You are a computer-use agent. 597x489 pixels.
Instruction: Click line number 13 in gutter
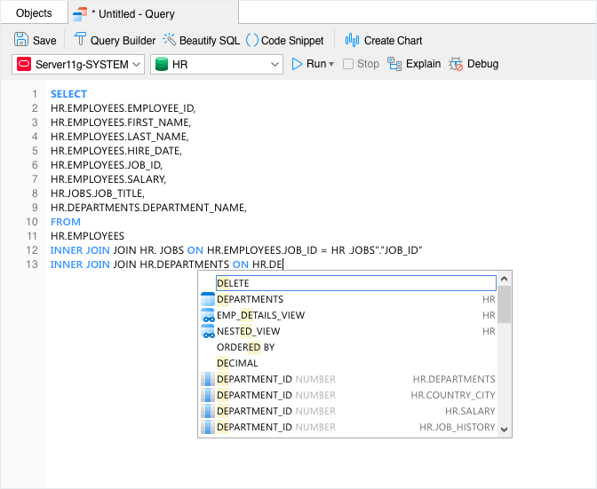[32, 264]
